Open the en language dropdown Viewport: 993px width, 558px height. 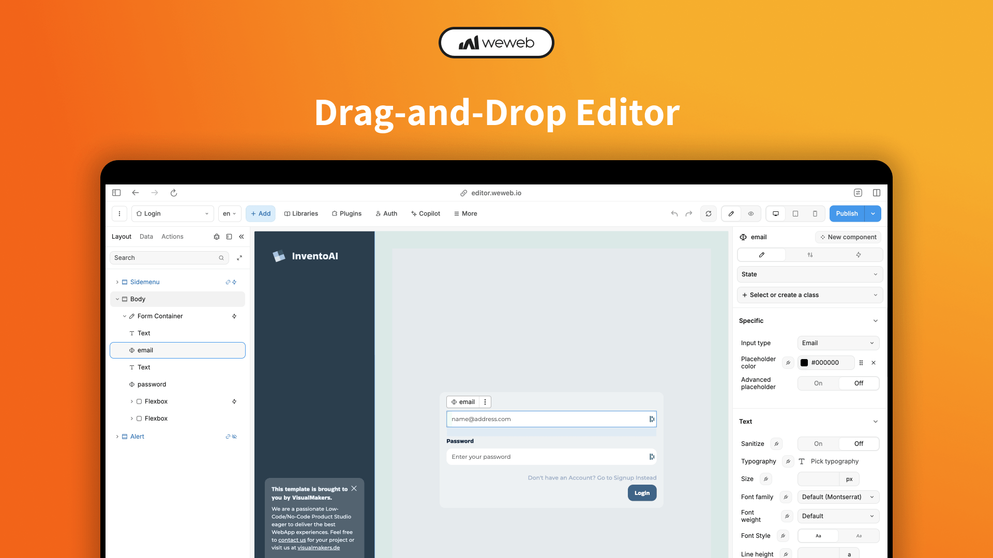tap(230, 213)
